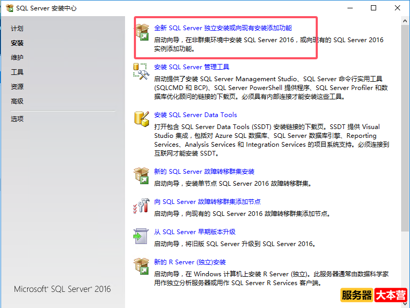
Task: Select the 安装 section
Action: tap(17, 43)
